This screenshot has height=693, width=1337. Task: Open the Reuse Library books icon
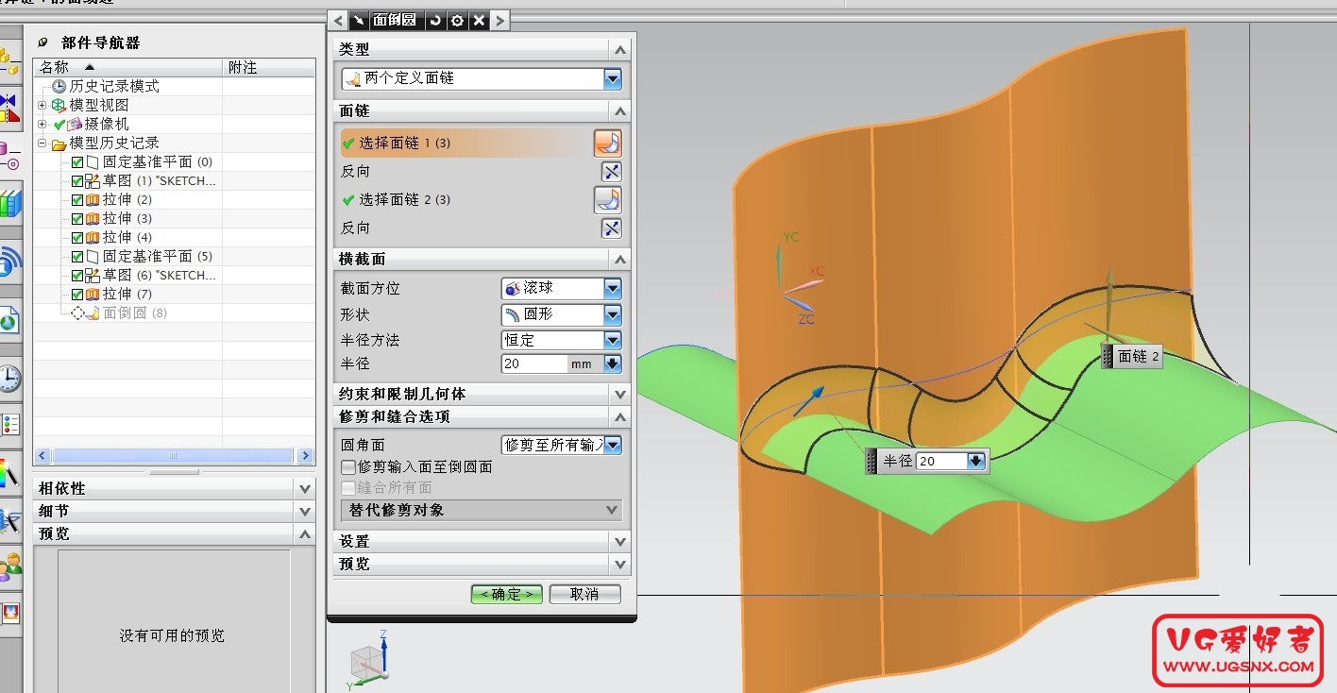[8, 203]
